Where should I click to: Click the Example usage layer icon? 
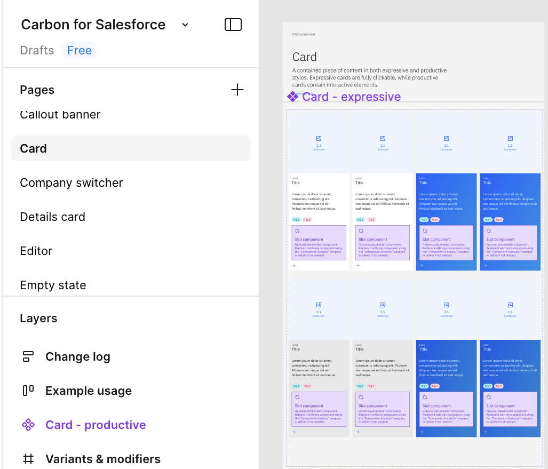point(28,391)
